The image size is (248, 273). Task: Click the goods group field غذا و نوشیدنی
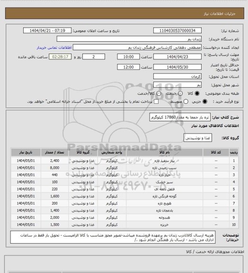tap(198, 138)
